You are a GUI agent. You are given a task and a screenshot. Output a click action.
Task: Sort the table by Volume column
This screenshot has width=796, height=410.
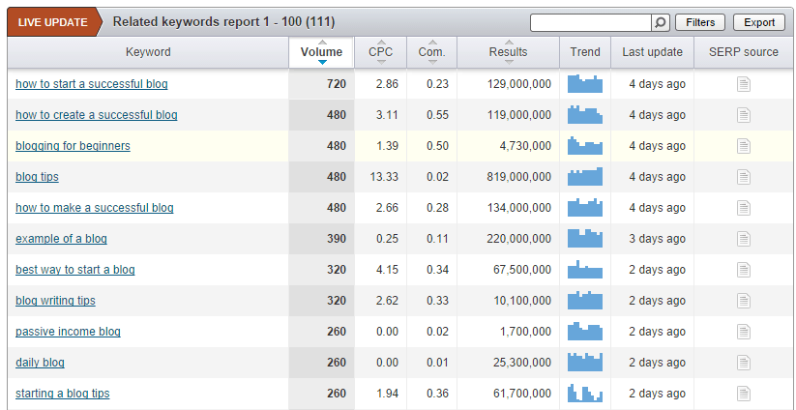321,52
